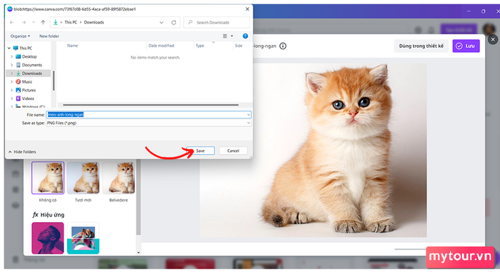Open the Save as type dropdown
Image resolution: width=500 pixels, height=275 pixels.
pyautogui.click(x=149, y=123)
